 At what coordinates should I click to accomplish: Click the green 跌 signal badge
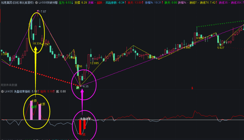click(x=78, y=88)
